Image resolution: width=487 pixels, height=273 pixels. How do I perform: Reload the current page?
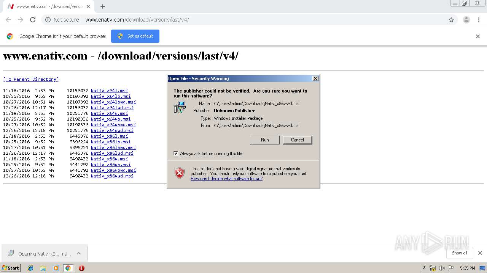click(x=33, y=20)
